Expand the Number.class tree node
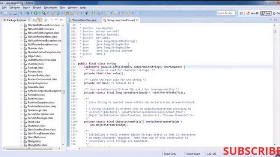 (21, 48)
